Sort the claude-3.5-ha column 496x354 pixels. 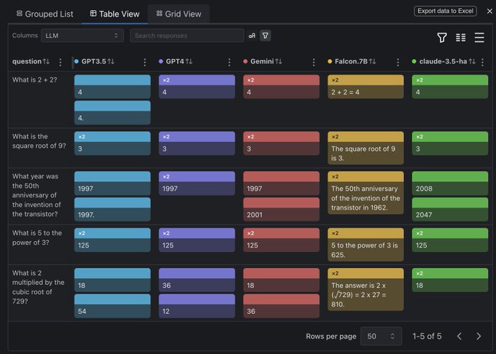[x=472, y=61]
